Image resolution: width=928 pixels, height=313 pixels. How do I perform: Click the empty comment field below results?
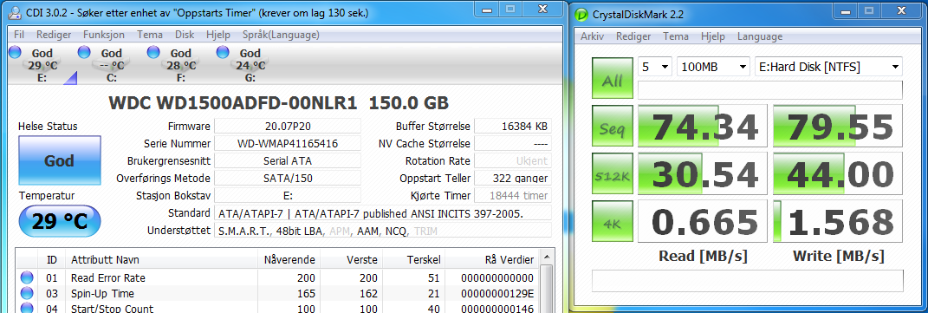click(748, 280)
